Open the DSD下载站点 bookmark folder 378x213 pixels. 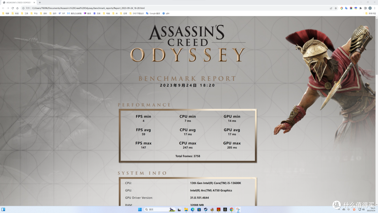(136, 13)
